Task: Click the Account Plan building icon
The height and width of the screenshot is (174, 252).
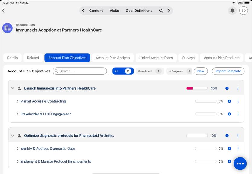Action: pos(7,28)
